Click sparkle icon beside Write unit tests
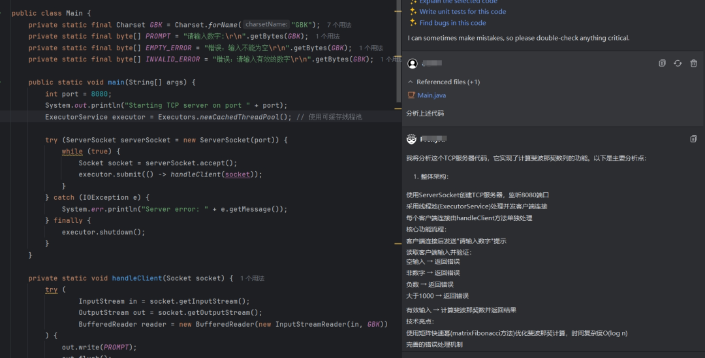Image resolution: width=705 pixels, height=358 pixels. 413,12
